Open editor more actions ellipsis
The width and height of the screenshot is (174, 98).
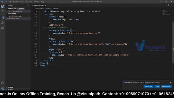[x=172, y=5]
